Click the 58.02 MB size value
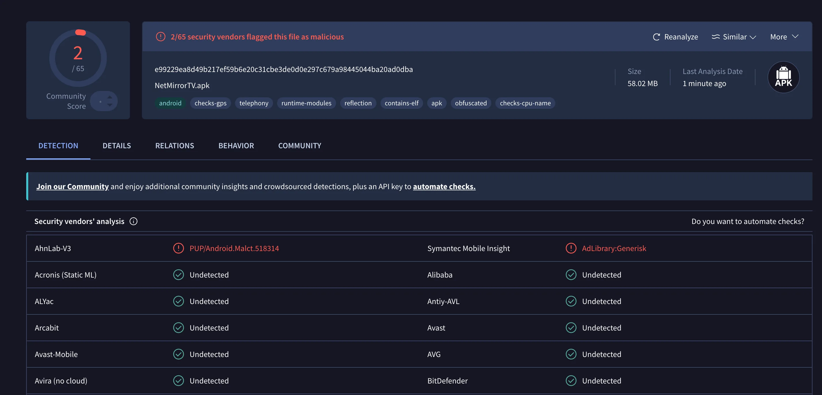Image resolution: width=822 pixels, height=395 pixels. tap(642, 83)
